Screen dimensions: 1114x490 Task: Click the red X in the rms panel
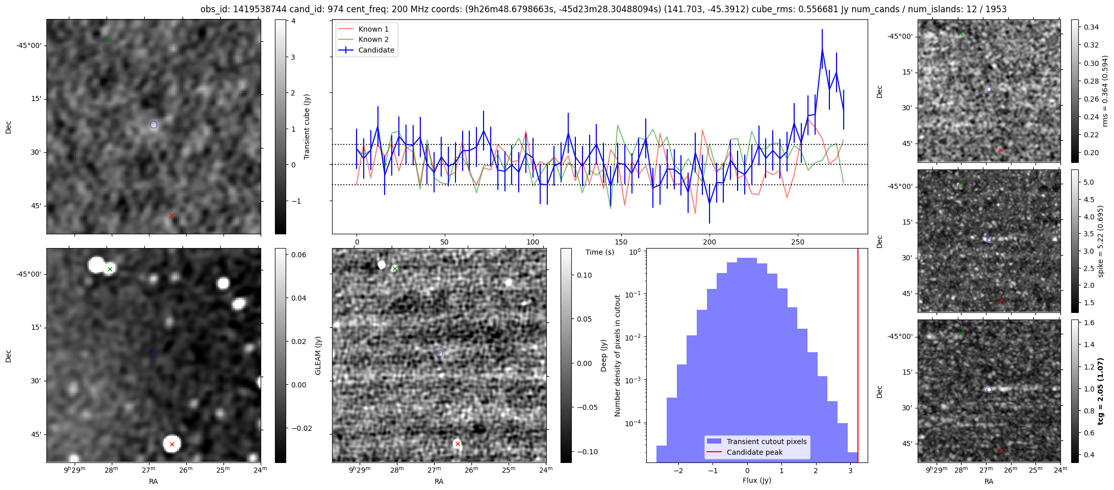[x=1001, y=150]
